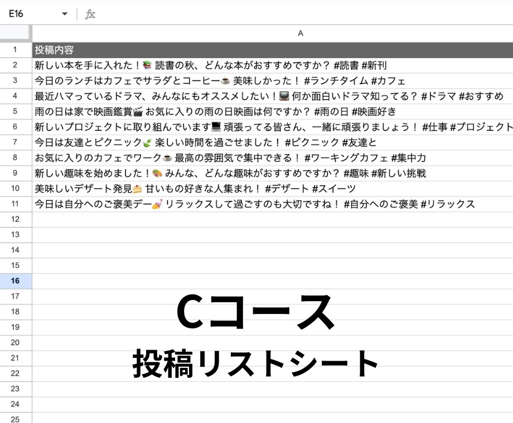Select the 投稿内容 header cell
This screenshot has width=513, height=423.
[273, 50]
